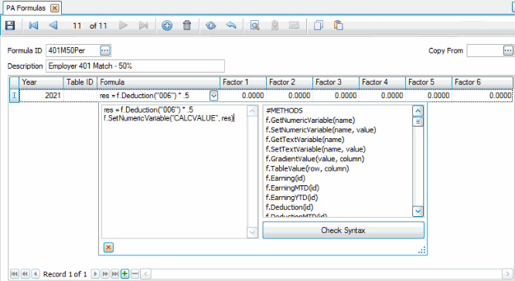Add grid row with green plus
The height and width of the screenshot is (281, 515).
(x=124, y=273)
